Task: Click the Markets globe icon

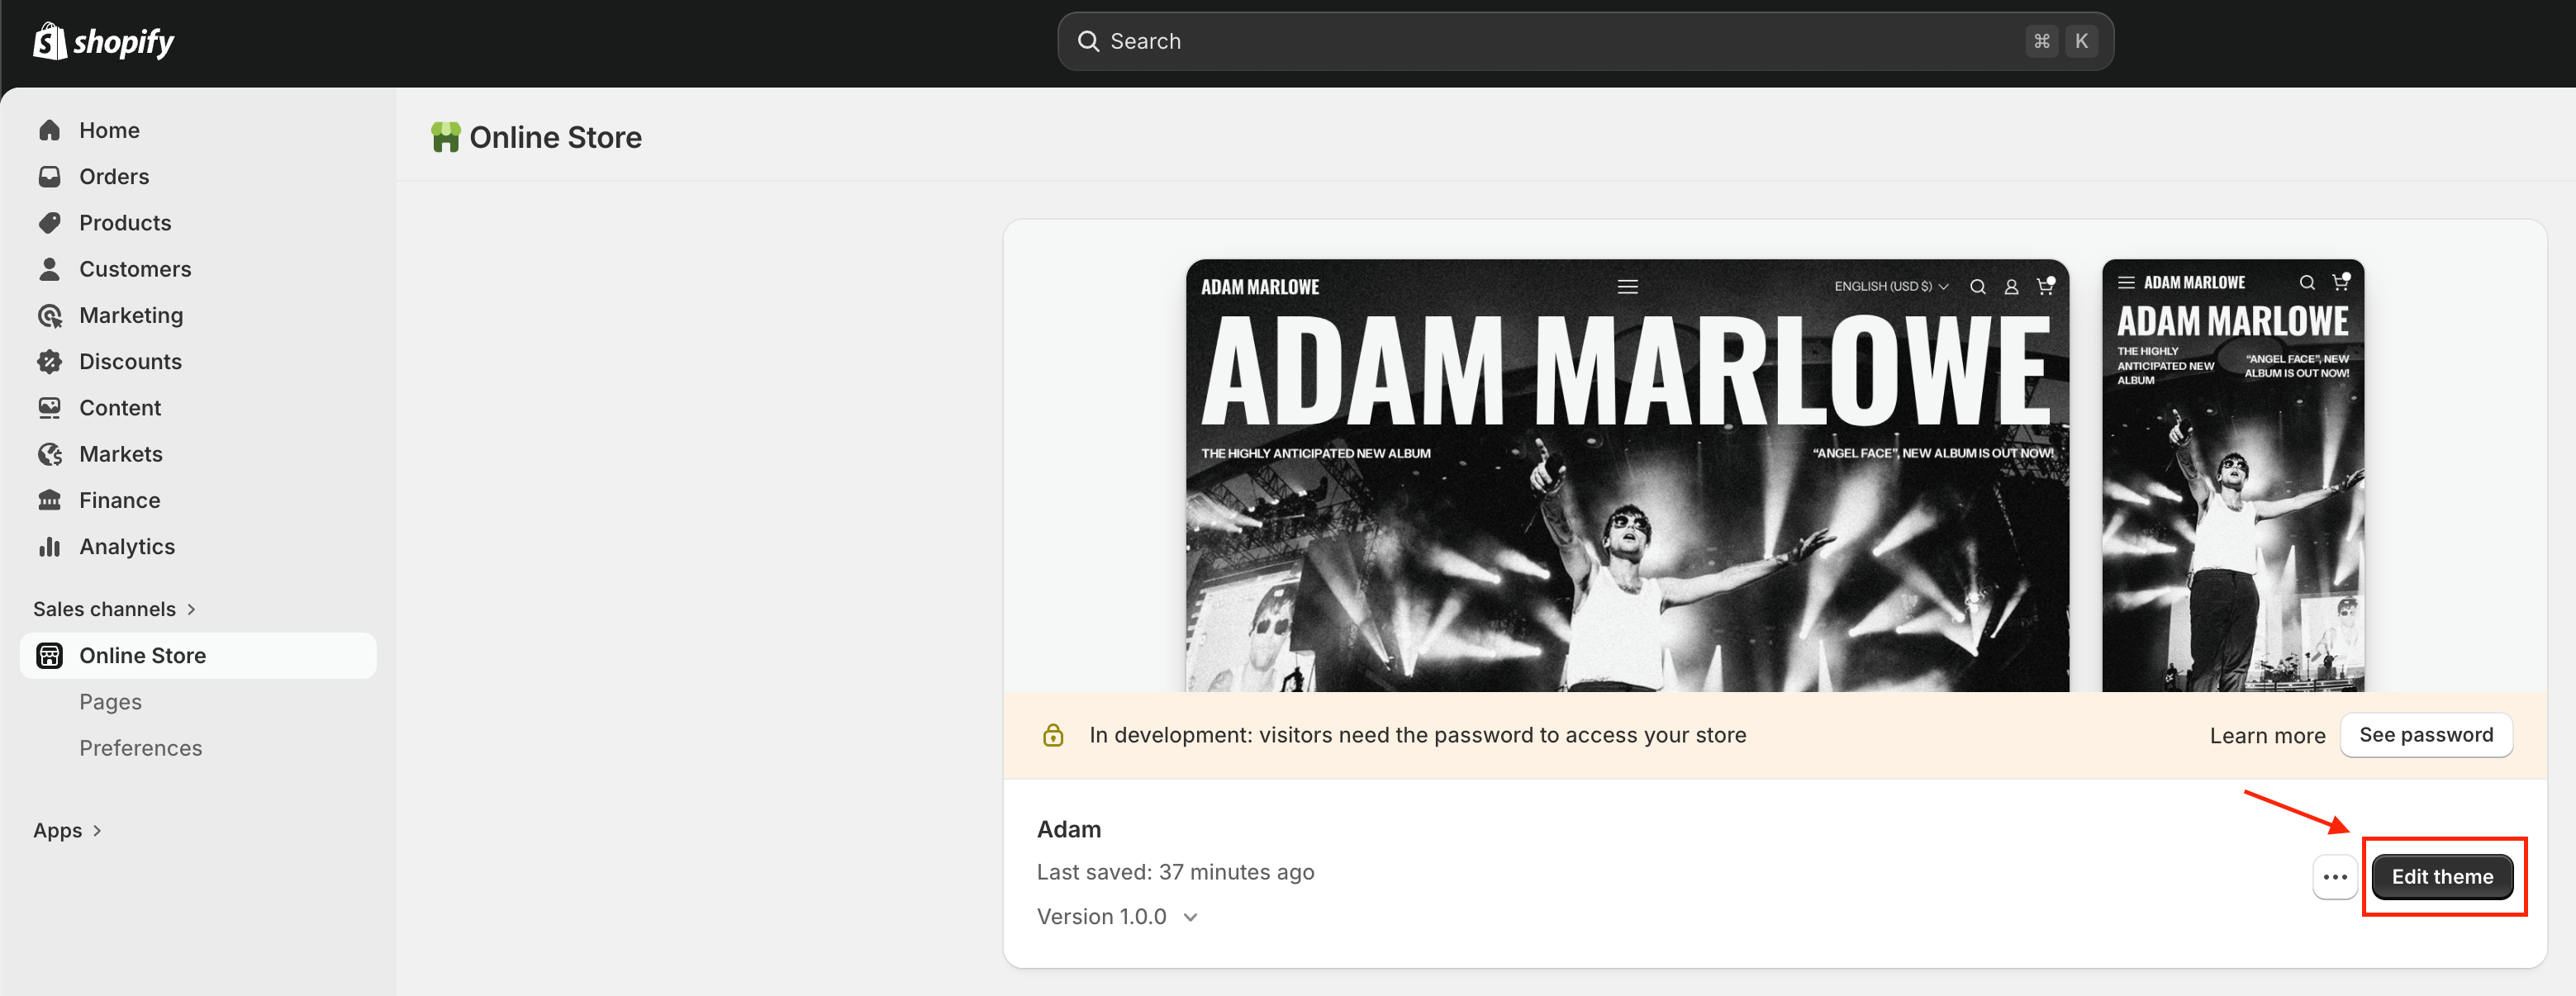Action: click(x=49, y=454)
